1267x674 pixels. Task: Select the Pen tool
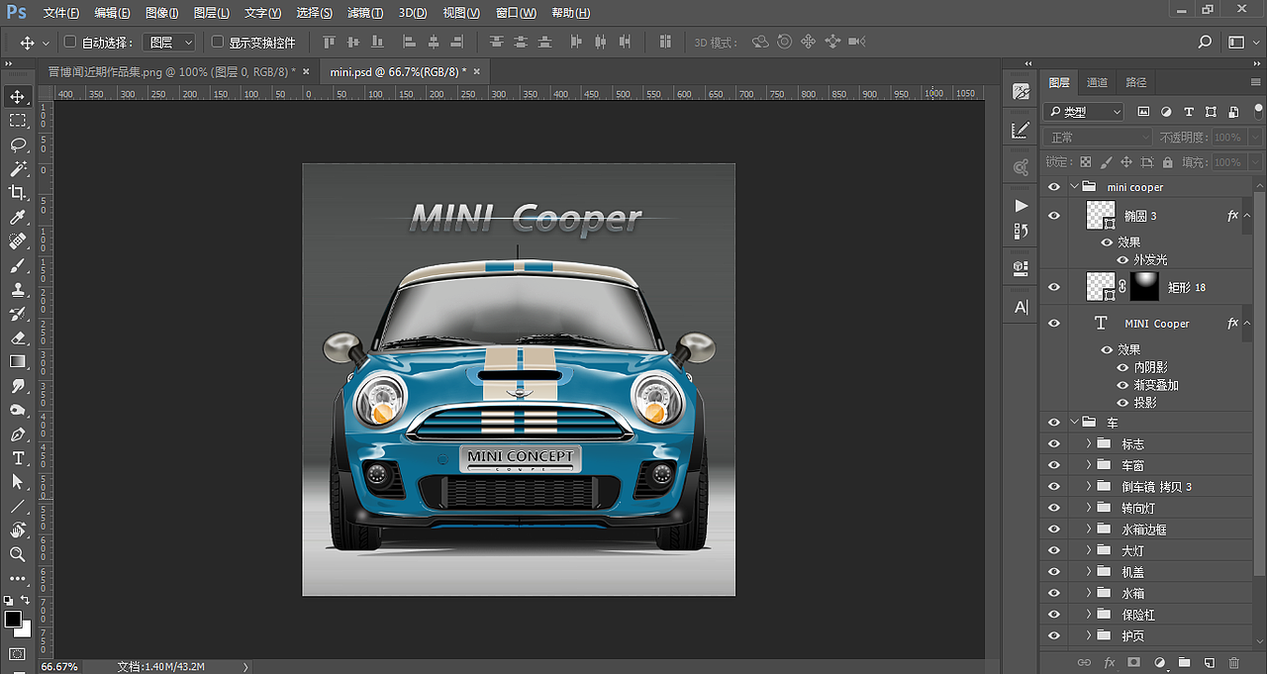[18, 434]
